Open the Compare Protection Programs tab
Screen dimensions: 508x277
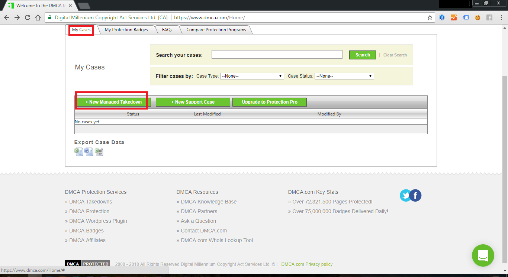(216, 29)
